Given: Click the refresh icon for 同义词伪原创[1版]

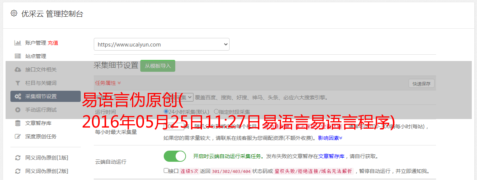Looking at the screenshot, I should 17,158.
